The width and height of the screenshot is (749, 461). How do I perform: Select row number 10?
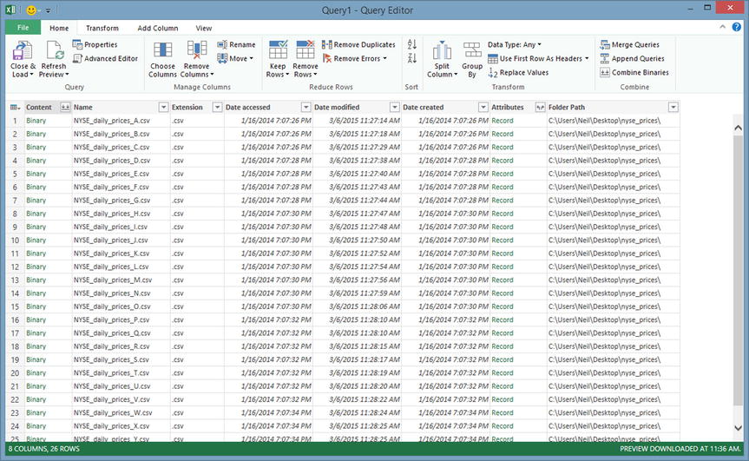click(15, 240)
